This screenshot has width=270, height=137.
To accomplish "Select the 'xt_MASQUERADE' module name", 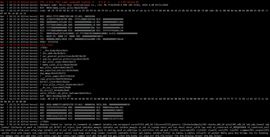I will 238,127.
